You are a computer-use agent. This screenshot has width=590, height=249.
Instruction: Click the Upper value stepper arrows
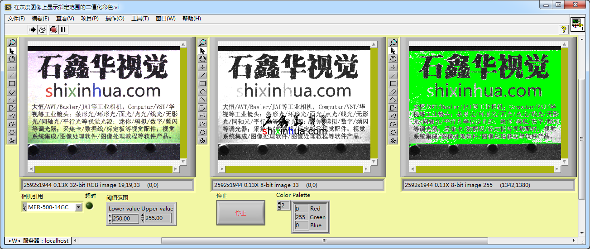click(143, 218)
